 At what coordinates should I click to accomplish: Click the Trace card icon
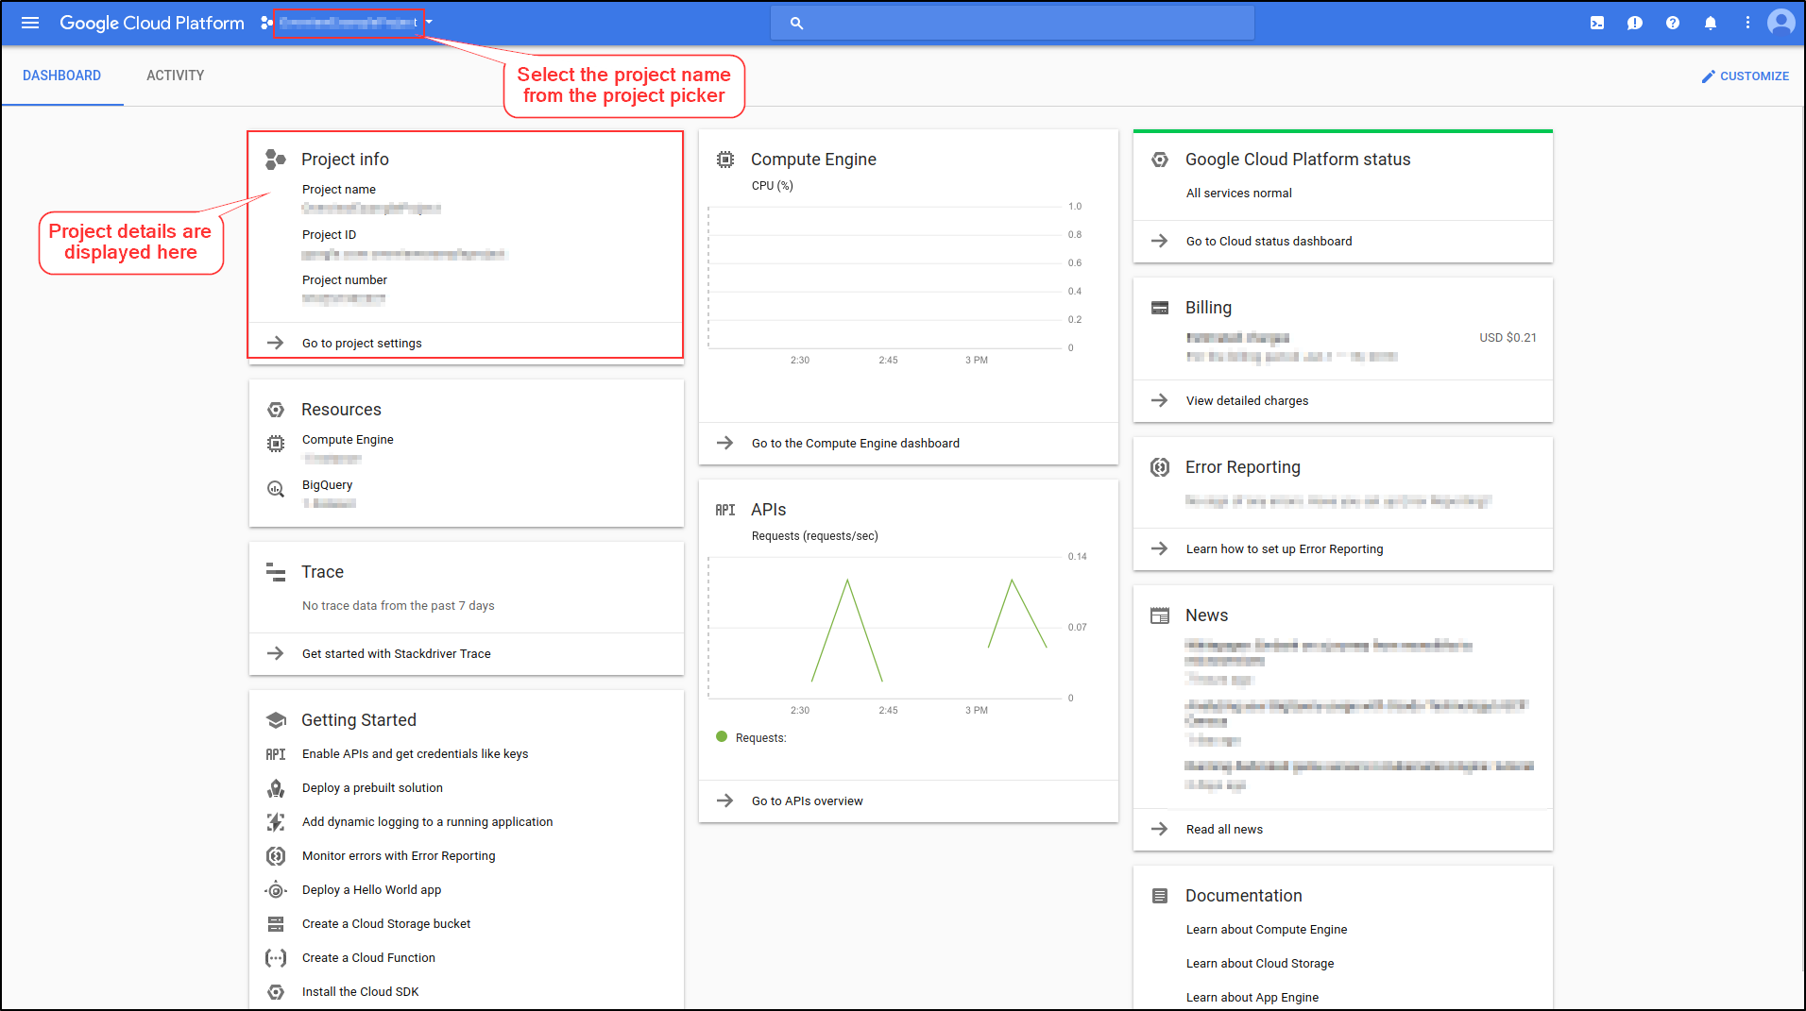click(x=275, y=572)
